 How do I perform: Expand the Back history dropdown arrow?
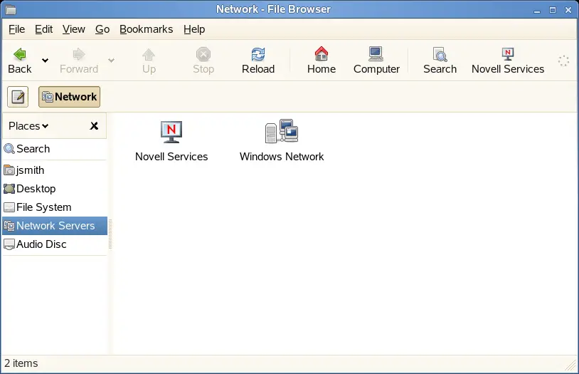46,61
